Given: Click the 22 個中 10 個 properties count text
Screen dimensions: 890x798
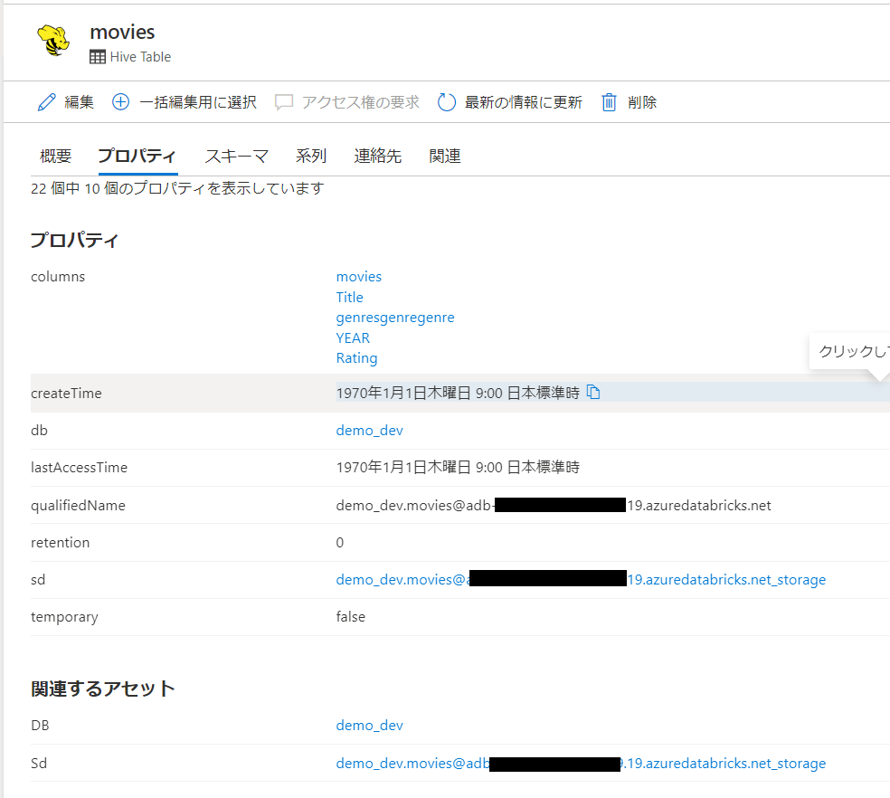Looking at the screenshot, I should pyautogui.click(x=177, y=188).
